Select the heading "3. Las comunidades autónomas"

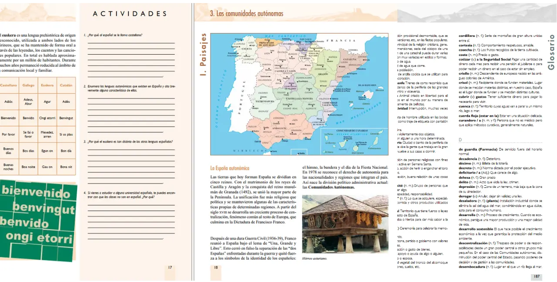click(247, 13)
